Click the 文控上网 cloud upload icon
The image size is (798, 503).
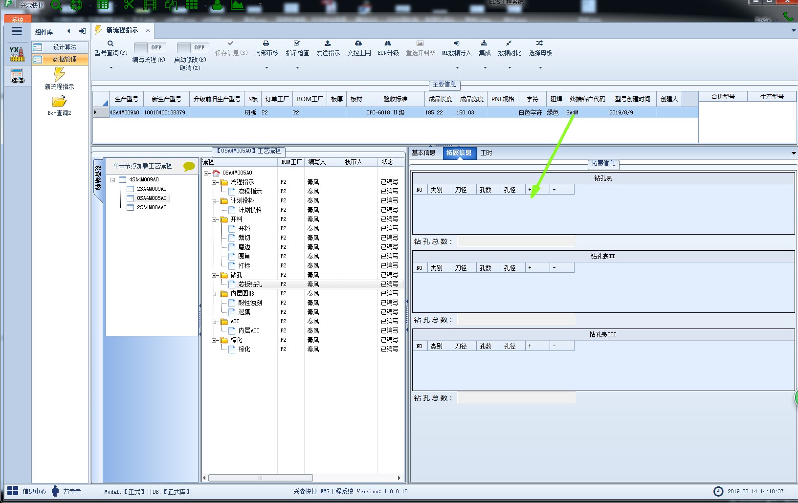point(358,43)
